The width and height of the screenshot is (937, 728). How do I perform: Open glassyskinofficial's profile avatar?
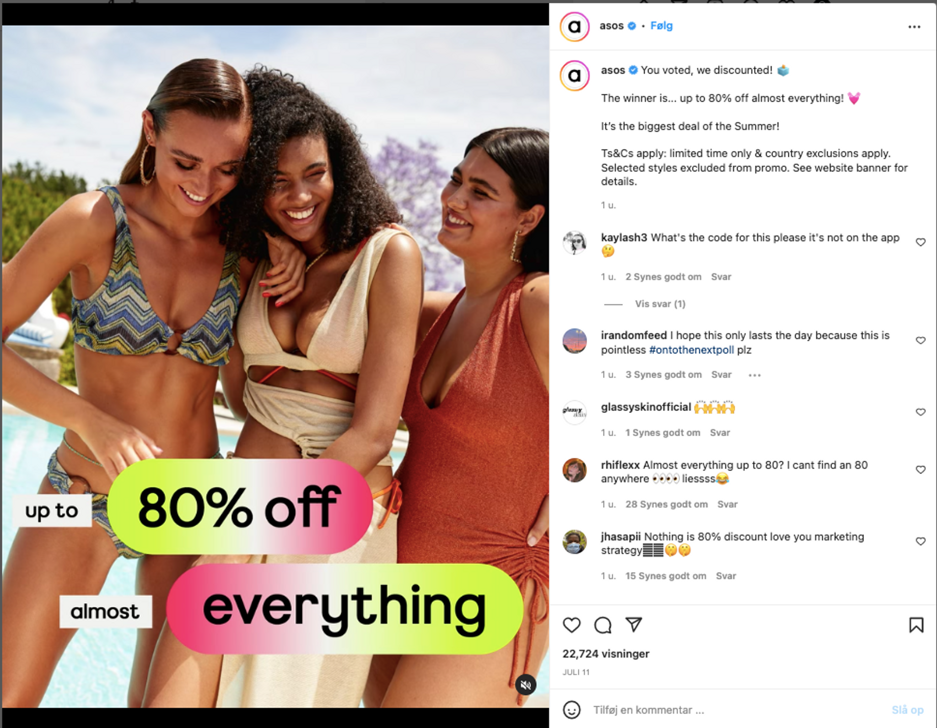click(574, 412)
